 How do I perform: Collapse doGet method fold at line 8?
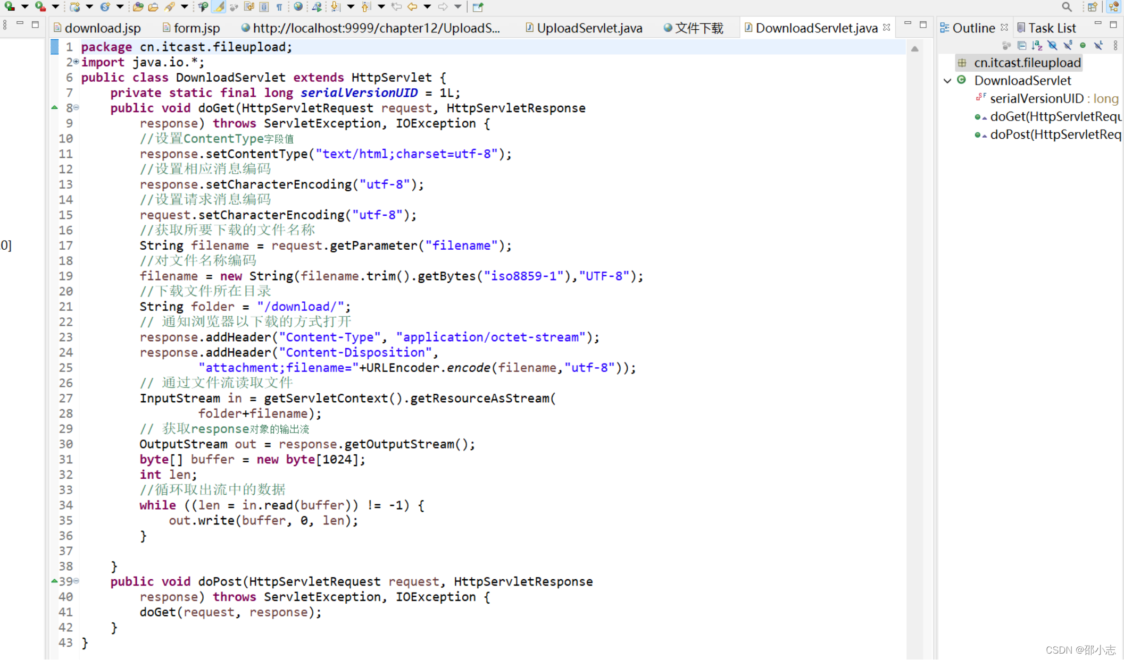click(x=76, y=108)
